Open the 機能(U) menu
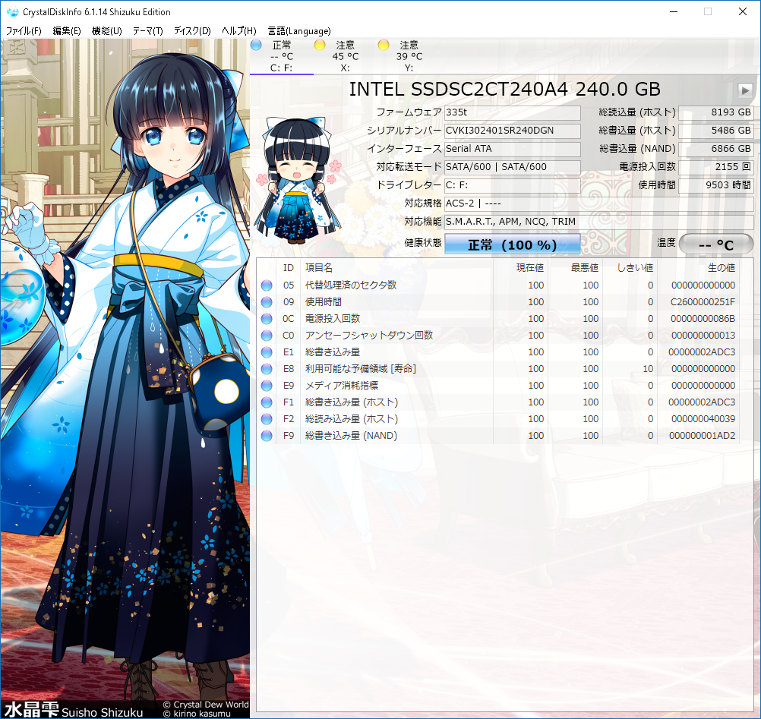 click(107, 31)
